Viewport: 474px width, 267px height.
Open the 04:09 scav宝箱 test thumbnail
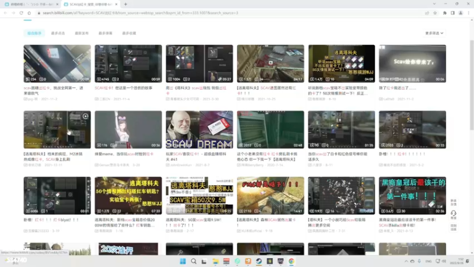[342, 63]
